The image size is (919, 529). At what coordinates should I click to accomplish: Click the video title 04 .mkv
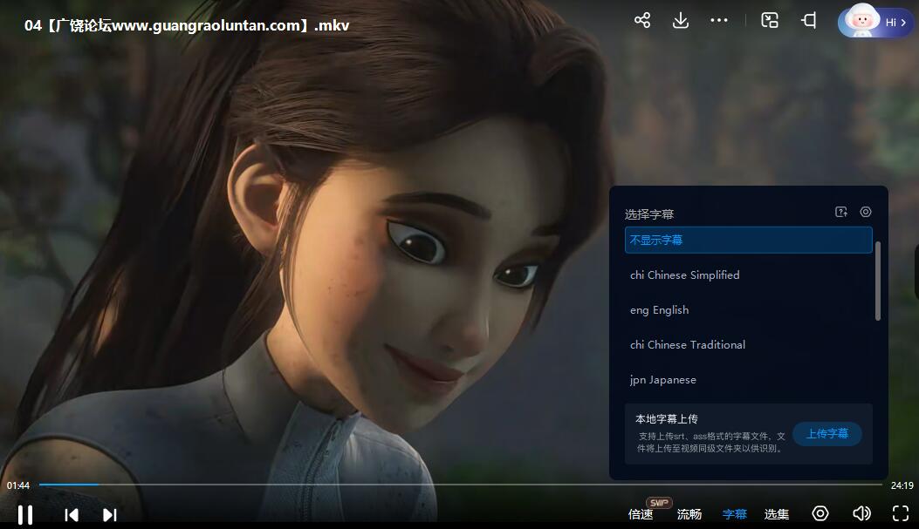(187, 26)
